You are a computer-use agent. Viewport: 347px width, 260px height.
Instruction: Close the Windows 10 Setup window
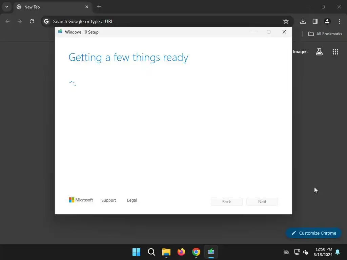pos(284,32)
